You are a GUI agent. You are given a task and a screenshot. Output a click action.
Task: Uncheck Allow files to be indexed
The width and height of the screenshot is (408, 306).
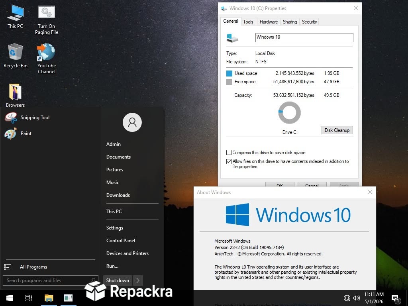point(229,161)
